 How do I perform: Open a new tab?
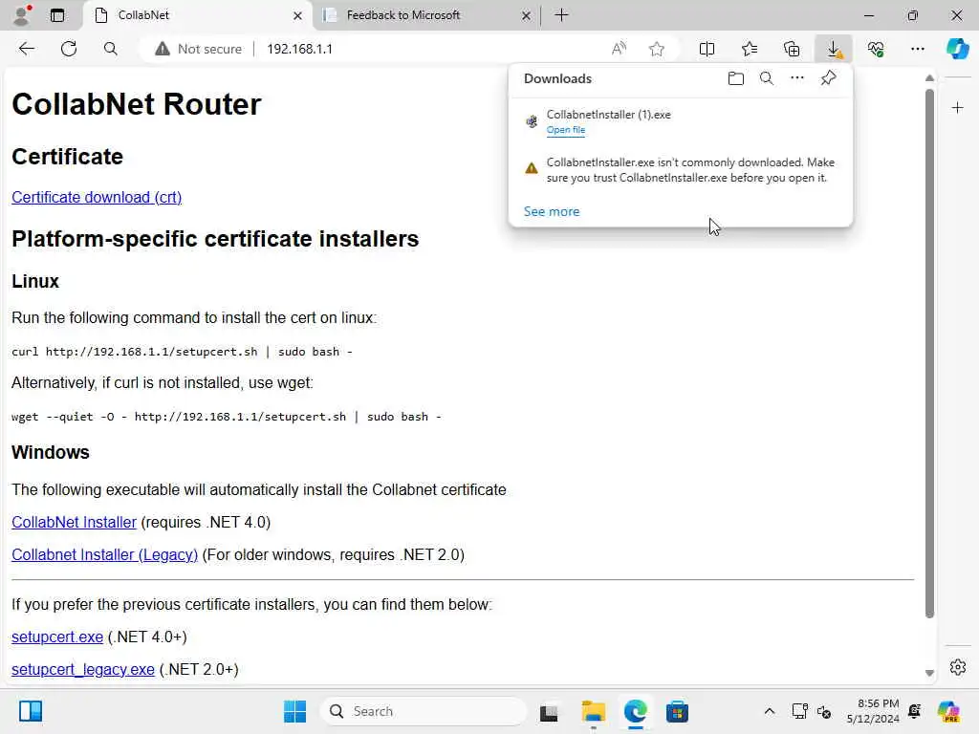tap(562, 15)
